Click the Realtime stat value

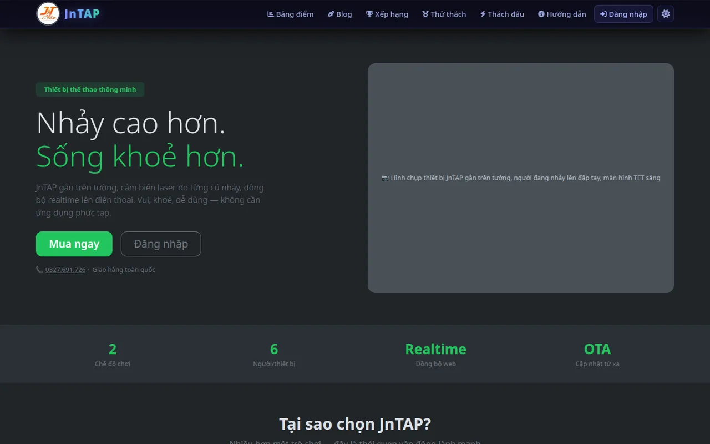point(435,349)
